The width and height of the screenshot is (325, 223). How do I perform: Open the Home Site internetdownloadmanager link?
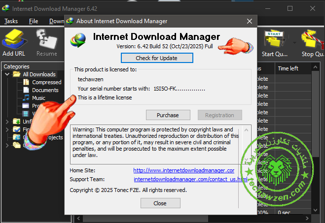point(183,170)
